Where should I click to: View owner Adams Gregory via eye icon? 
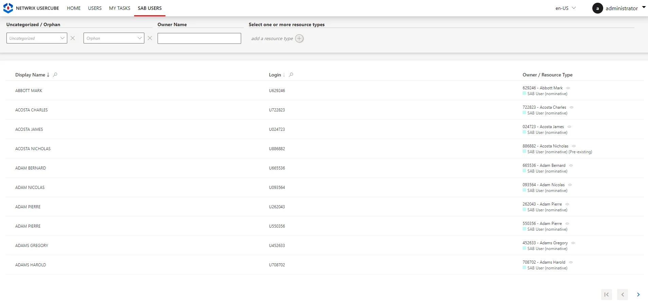point(573,243)
